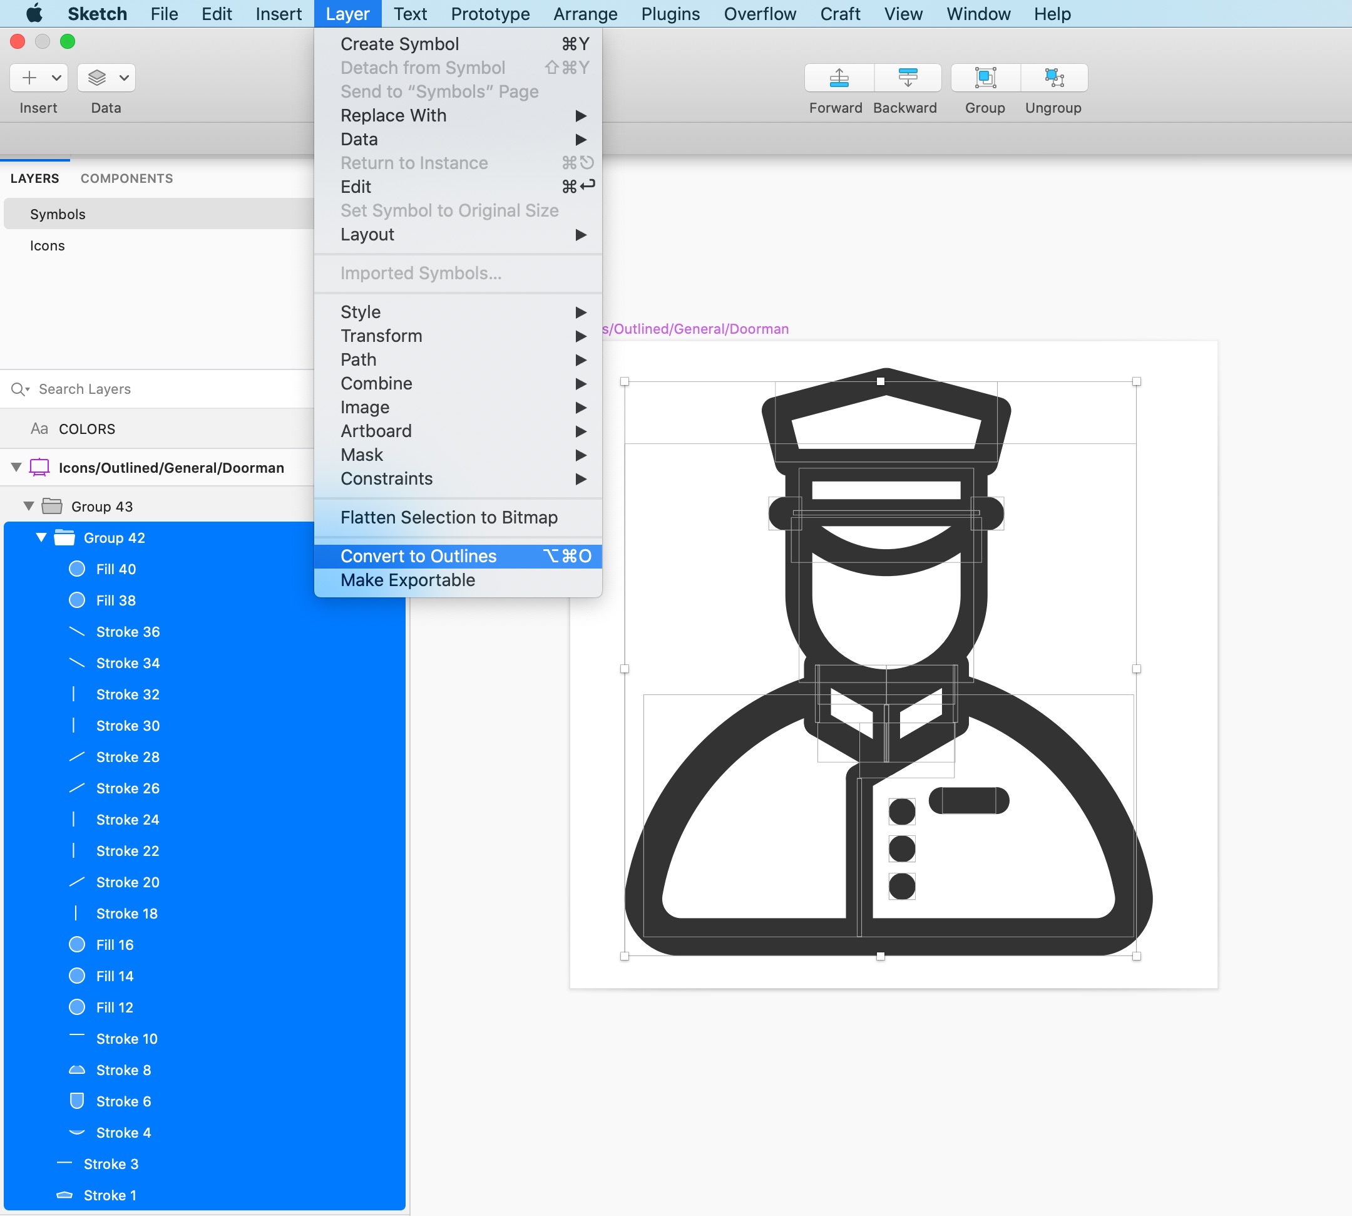Select the Fill 14 layer
This screenshot has height=1216, width=1352.
point(205,976)
